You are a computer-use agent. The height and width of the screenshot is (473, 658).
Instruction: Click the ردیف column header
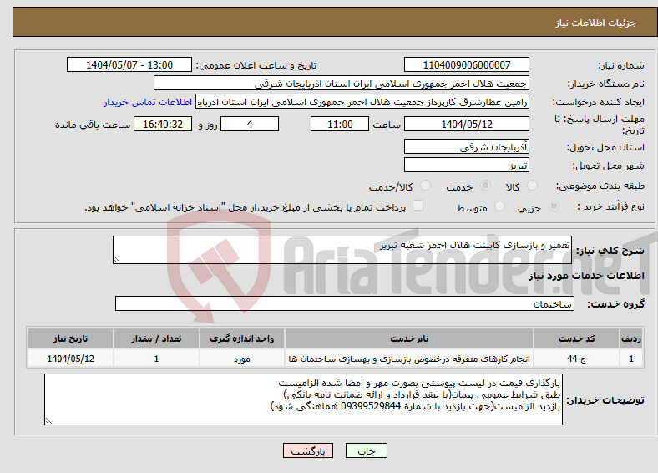click(631, 338)
